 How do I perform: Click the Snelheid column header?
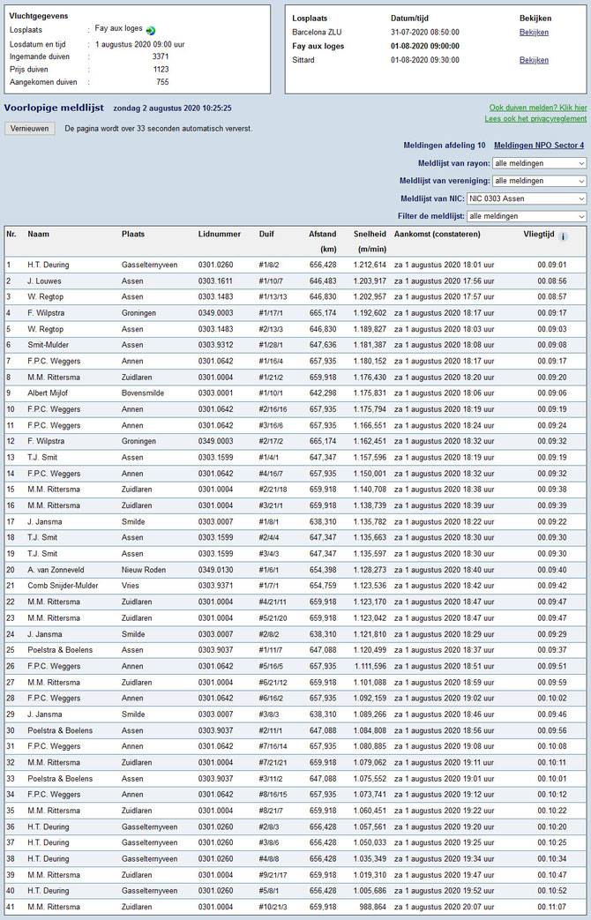pyautogui.click(x=370, y=234)
